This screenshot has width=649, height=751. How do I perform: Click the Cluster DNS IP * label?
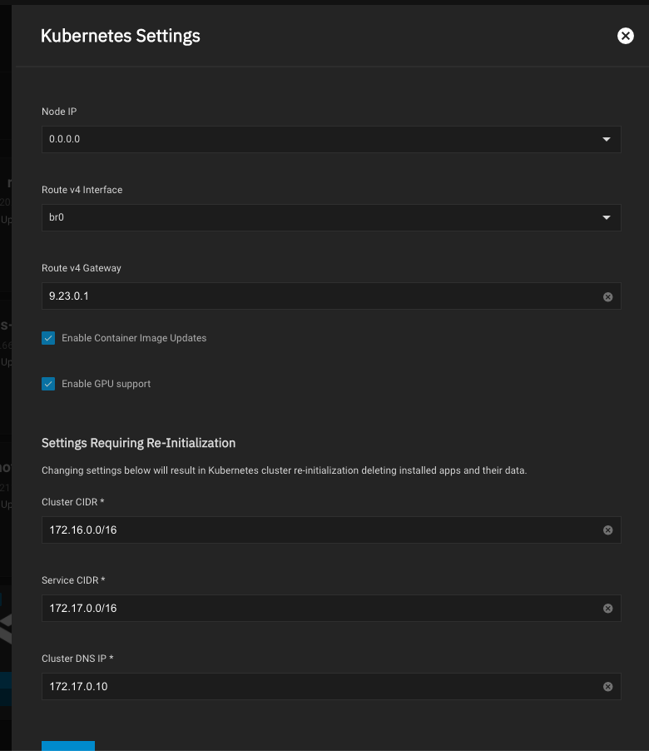pos(77,659)
